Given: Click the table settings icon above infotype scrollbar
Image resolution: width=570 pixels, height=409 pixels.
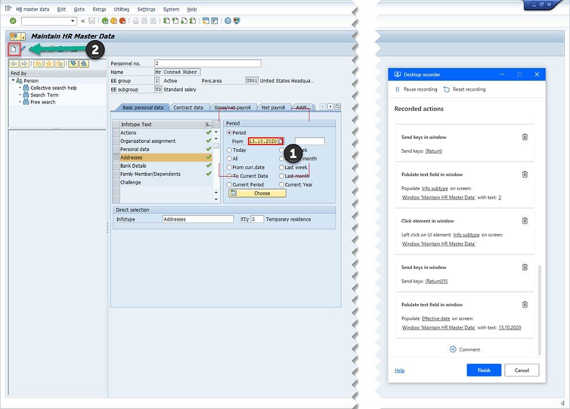Looking at the screenshot, I should point(216,124).
